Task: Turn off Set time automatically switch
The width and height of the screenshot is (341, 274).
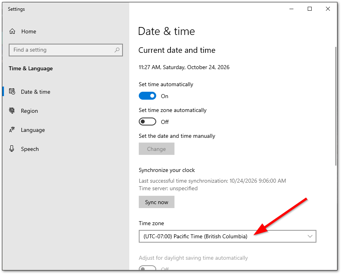Action: point(148,96)
